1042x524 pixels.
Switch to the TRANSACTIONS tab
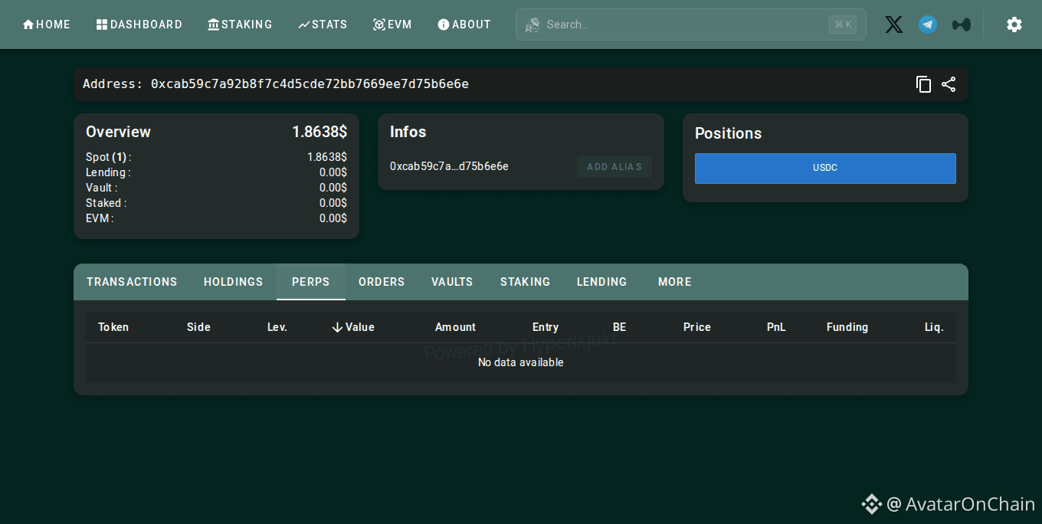click(x=132, y=282)
